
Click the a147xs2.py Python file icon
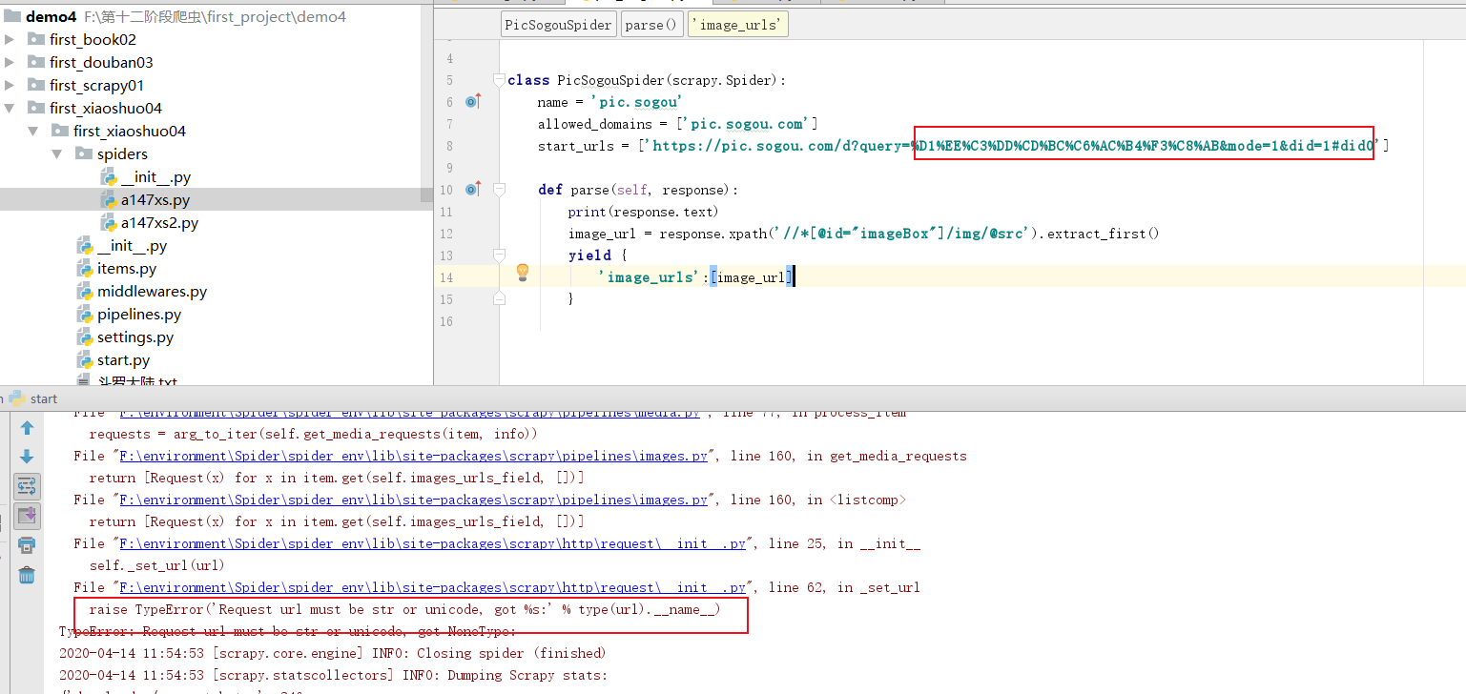coord(109,222)
